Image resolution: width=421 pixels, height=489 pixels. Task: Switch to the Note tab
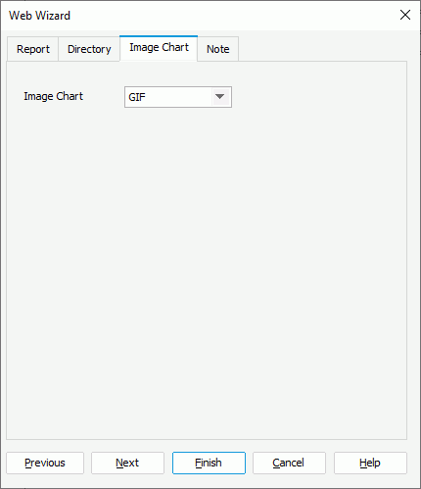[x=217, y=49]
